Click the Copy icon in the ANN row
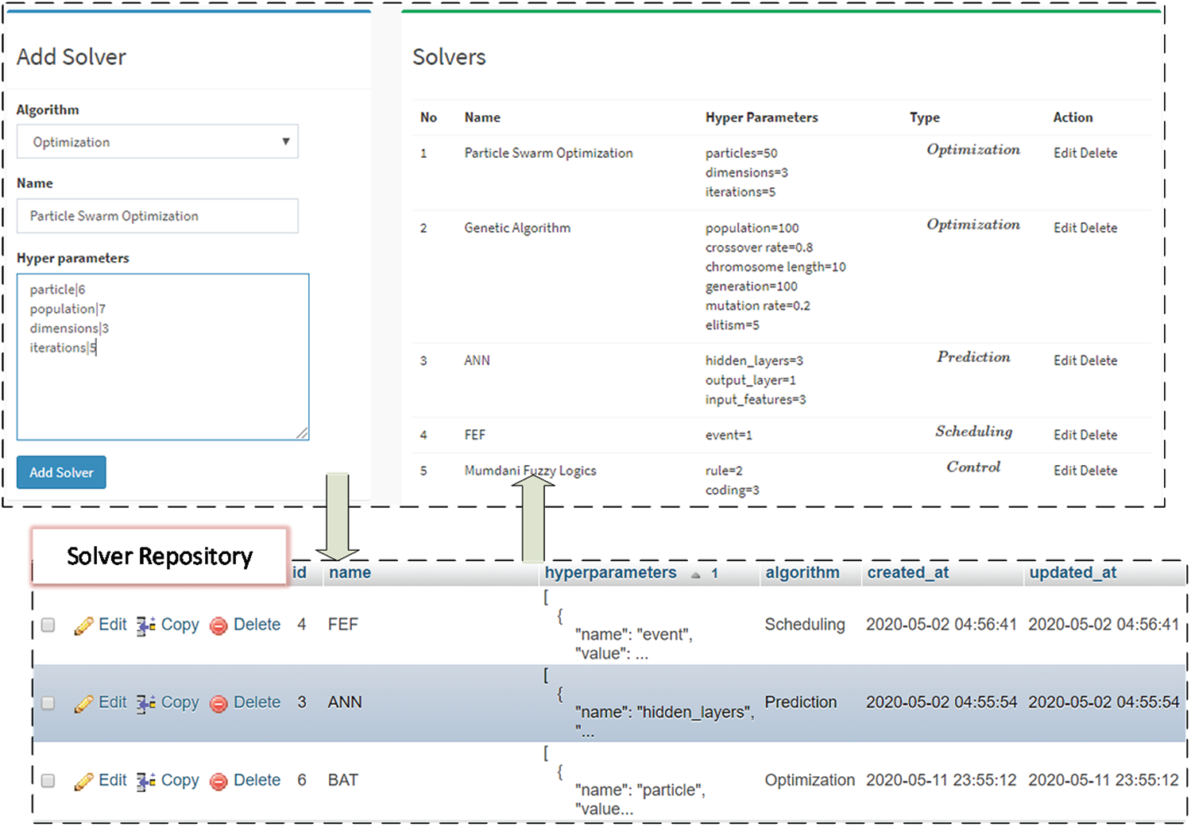This screenshot has width=1191, height=827. click(145, 703)
